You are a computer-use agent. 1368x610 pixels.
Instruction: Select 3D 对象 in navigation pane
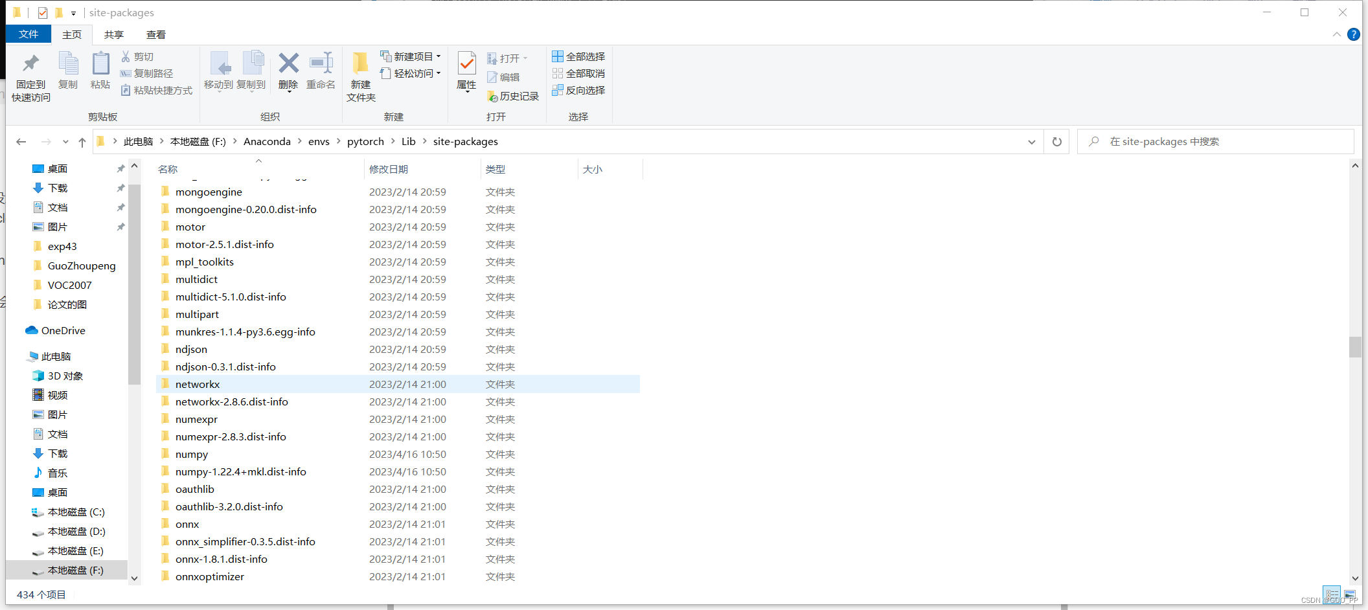click(x=65, y=376)
